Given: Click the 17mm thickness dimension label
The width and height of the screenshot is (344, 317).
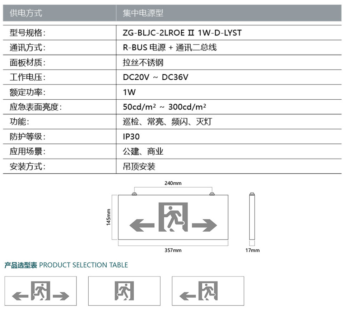Looking at the screenshot, I should [252, 250].
